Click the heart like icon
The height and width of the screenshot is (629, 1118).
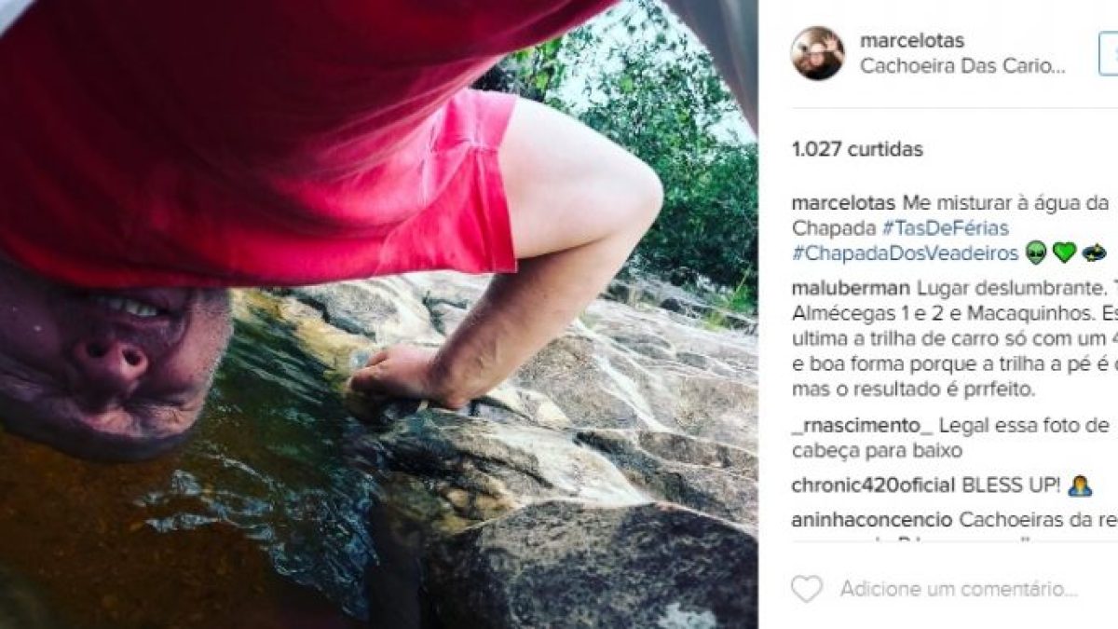[807, 589]
